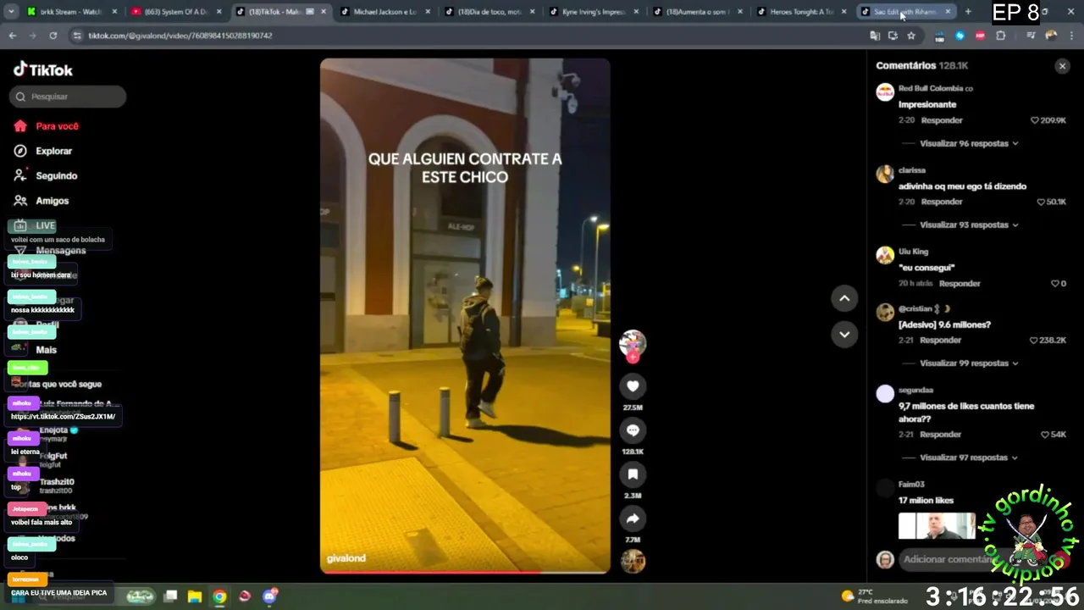This screenshot has width=1084, height=610.
Task: Expand Visualizar 97 respostas
Action: [x=969, y=457]
